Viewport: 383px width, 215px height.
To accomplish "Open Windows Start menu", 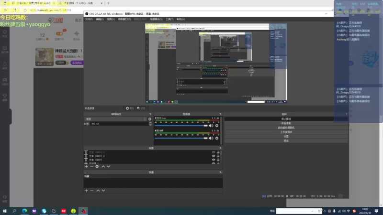I will click(5, 211).
